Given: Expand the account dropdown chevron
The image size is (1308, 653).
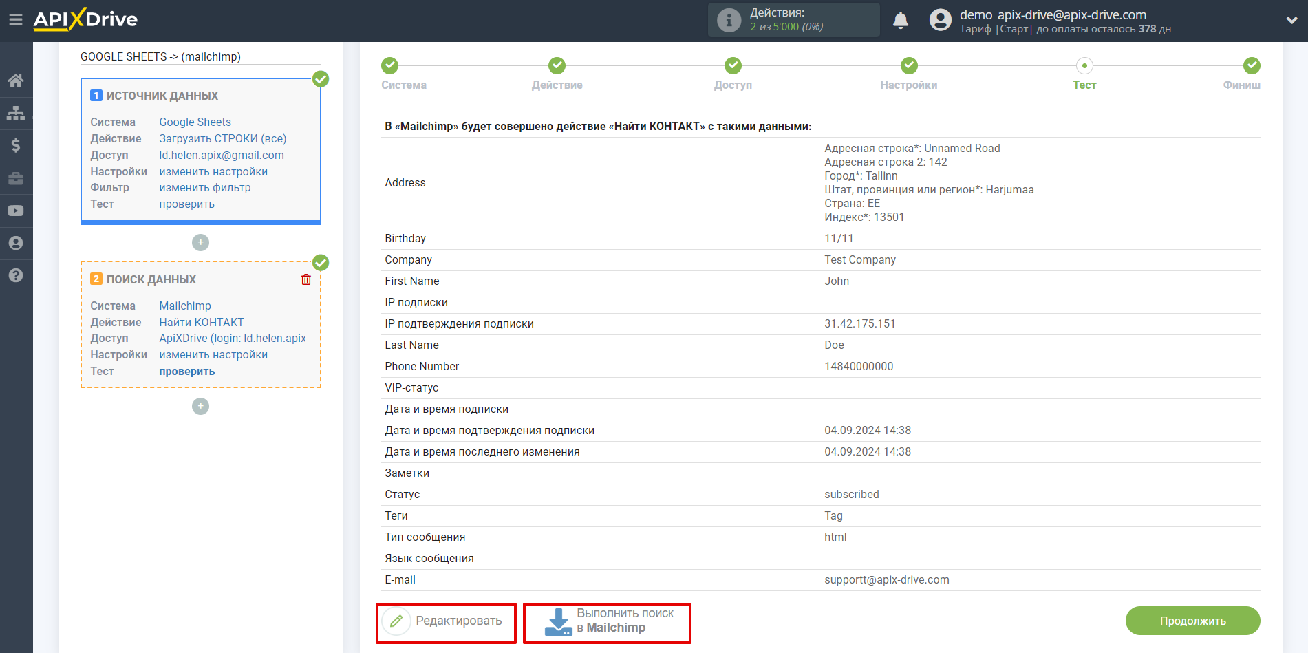Looking at the screenshot, I should click(1291, 21).
